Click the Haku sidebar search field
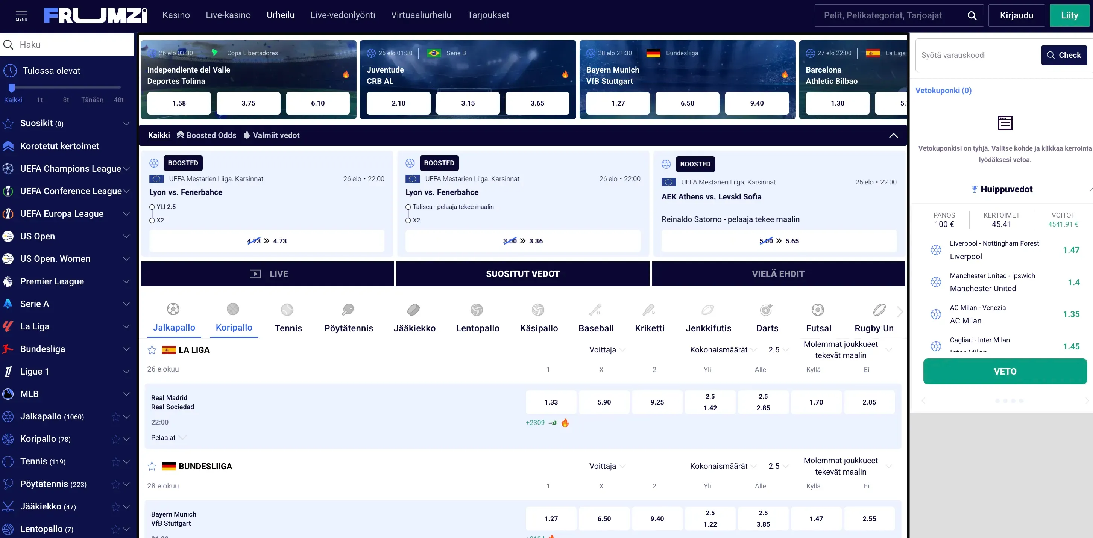1093x538 pixels. coord(67,44)
